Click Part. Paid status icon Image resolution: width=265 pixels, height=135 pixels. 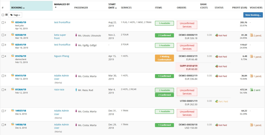(x=217, y=101)
